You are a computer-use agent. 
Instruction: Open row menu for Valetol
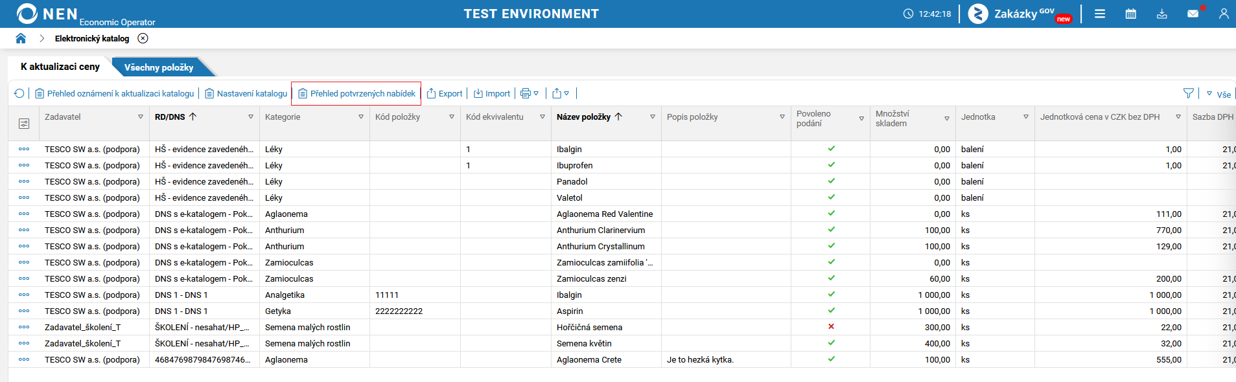(x=24, y=197)
